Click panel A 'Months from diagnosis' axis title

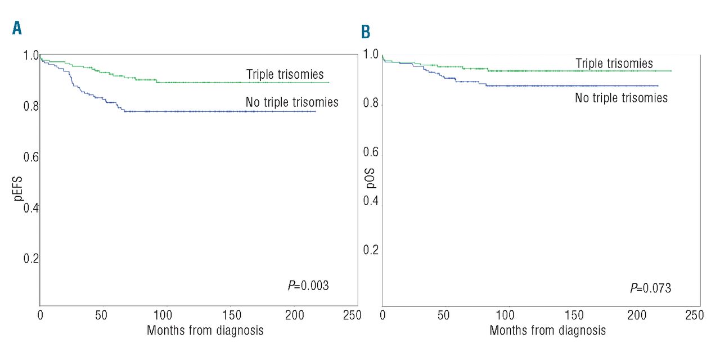point(205,330)
